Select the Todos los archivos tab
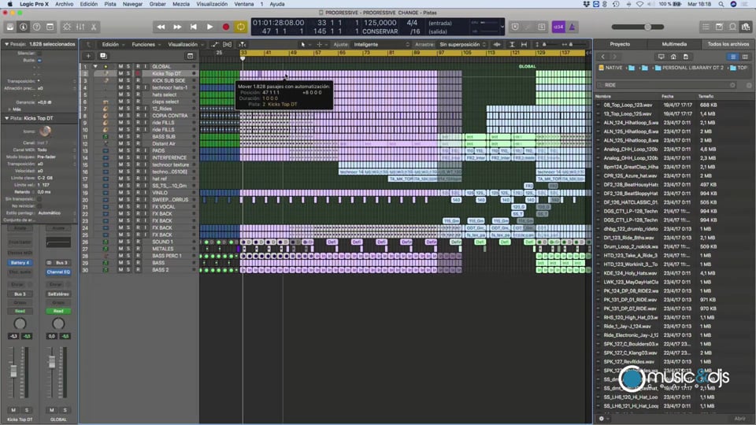This screenshot has height=425, width=756. click(728, 44)
